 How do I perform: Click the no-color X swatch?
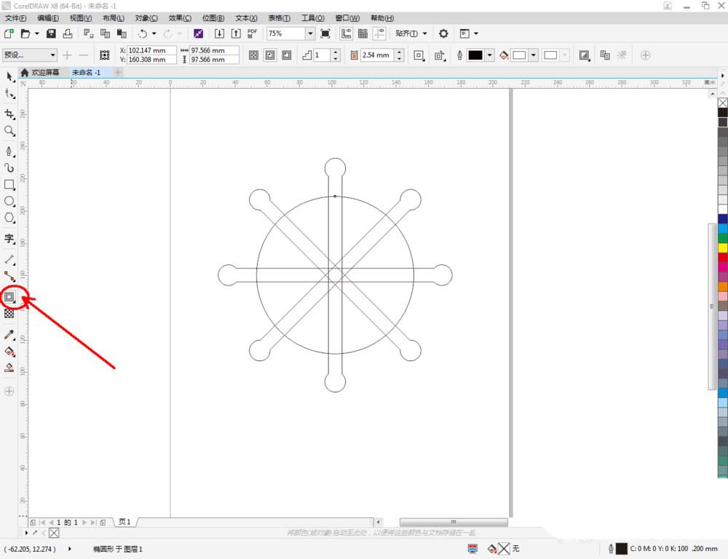[x=723, y=103]
